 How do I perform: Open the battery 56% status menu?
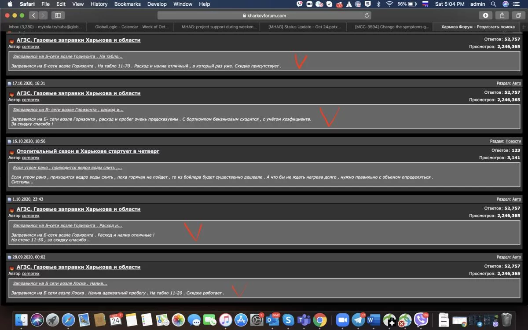(407, 4)
